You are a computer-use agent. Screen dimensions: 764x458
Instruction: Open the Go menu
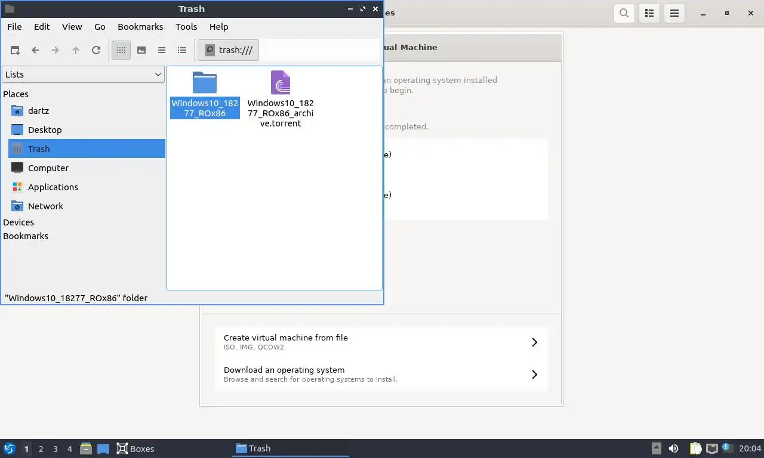click(x=100, y=27)
